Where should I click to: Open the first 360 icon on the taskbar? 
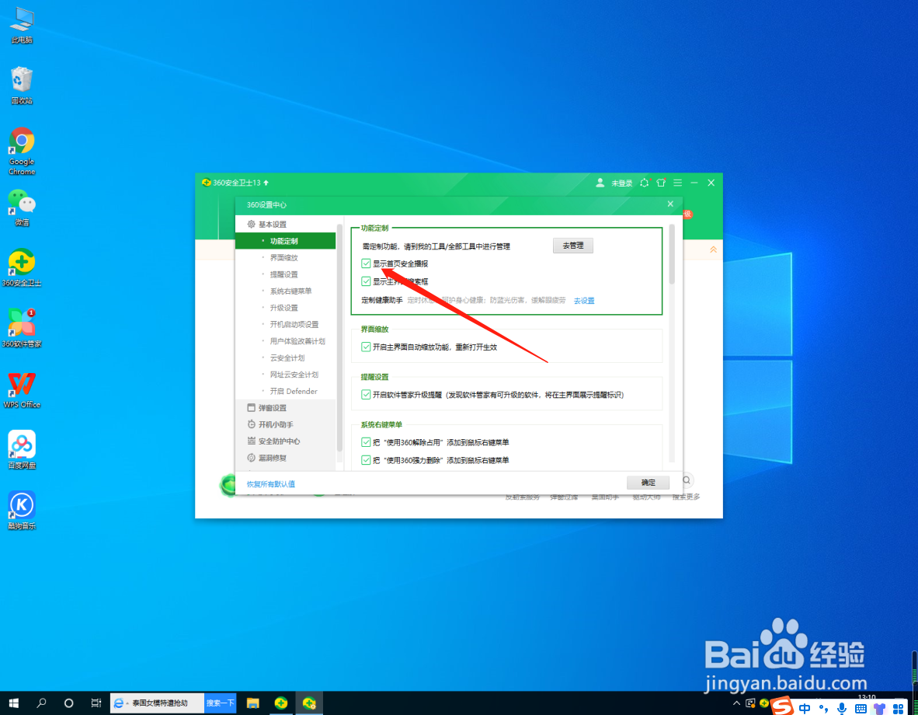coord(281,703)
